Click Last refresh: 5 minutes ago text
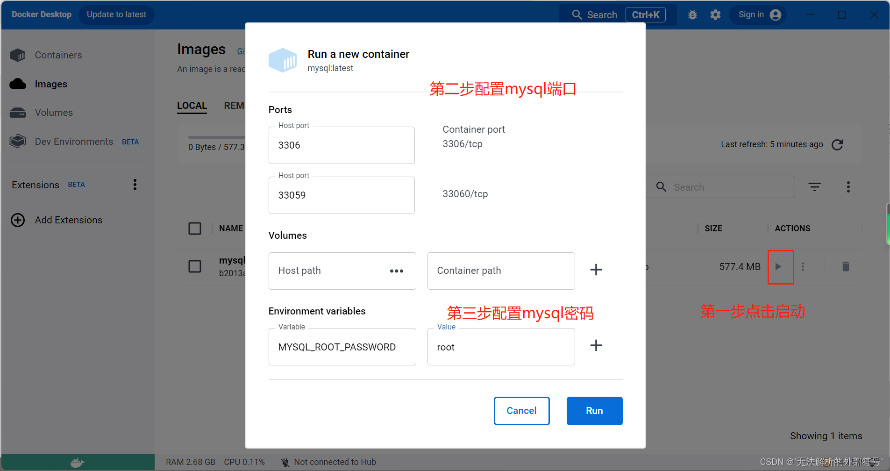 click(x=772, y=144)
